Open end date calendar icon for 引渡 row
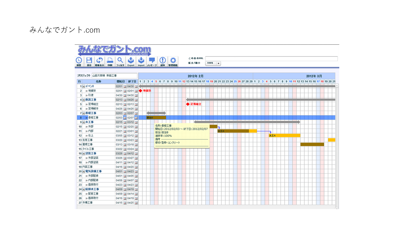 [136, 95]
